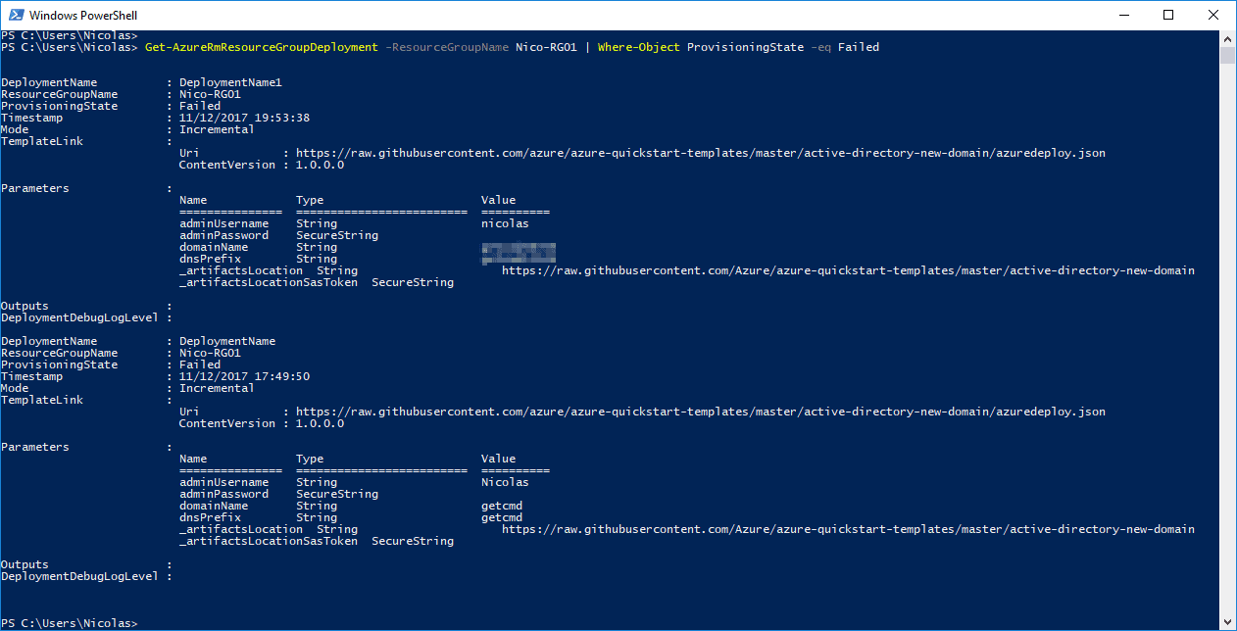Click the "Windows PowerShell" title text

[x=82, y=16]
